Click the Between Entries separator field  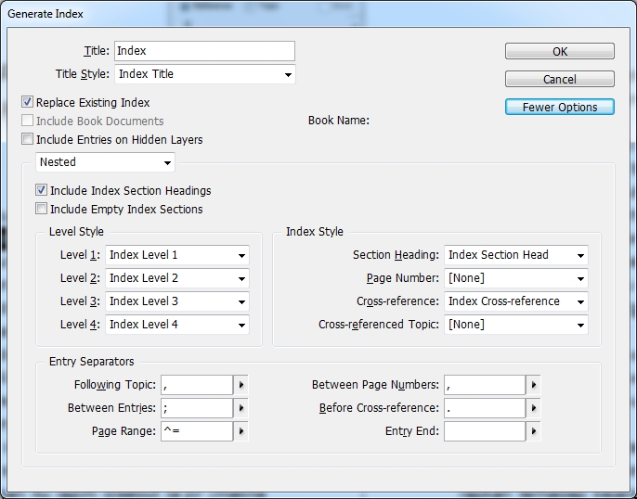pyautogui.click(x=197, y=408)
